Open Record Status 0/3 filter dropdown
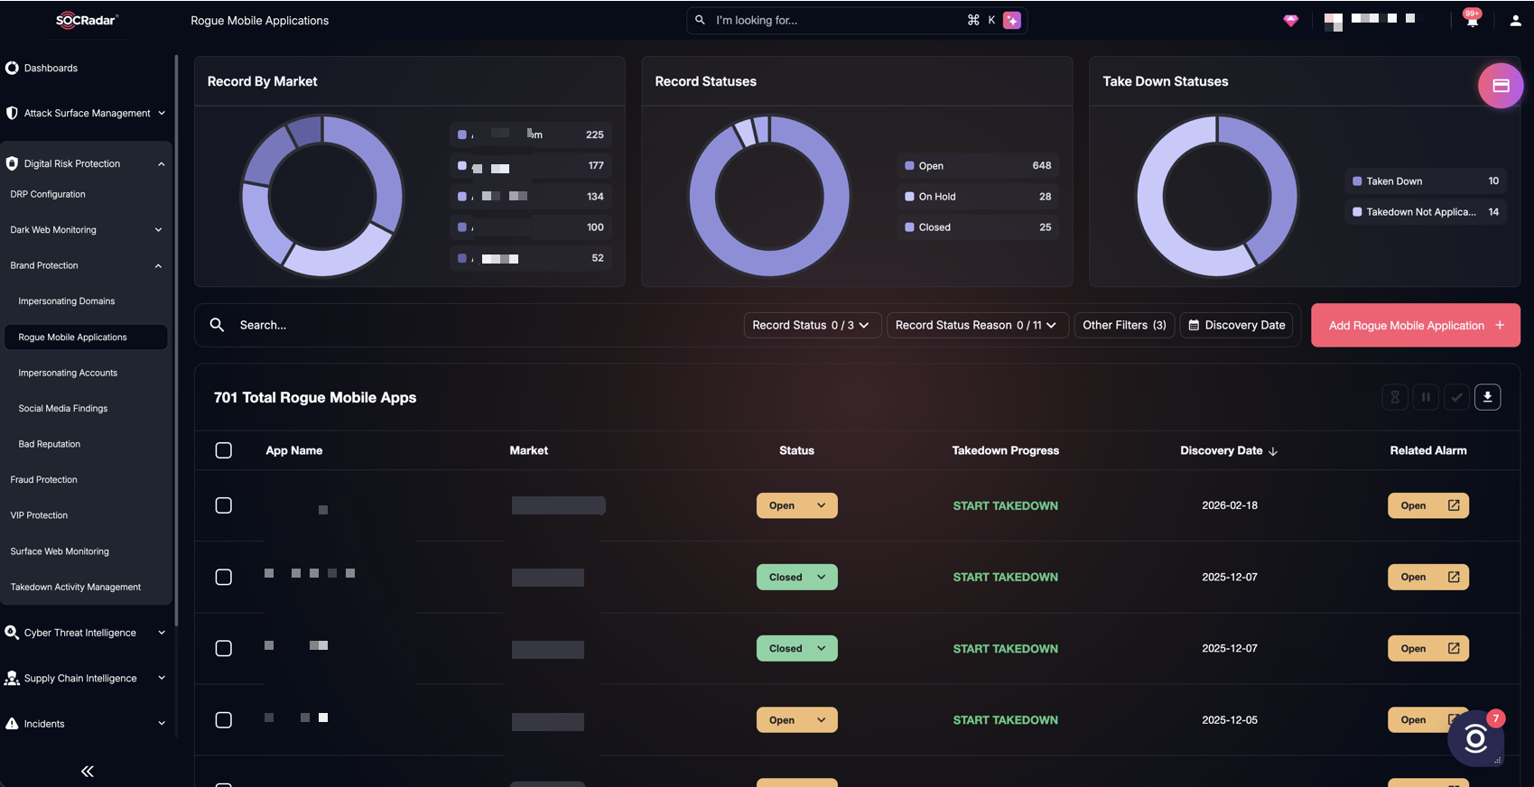 point(811,325)
